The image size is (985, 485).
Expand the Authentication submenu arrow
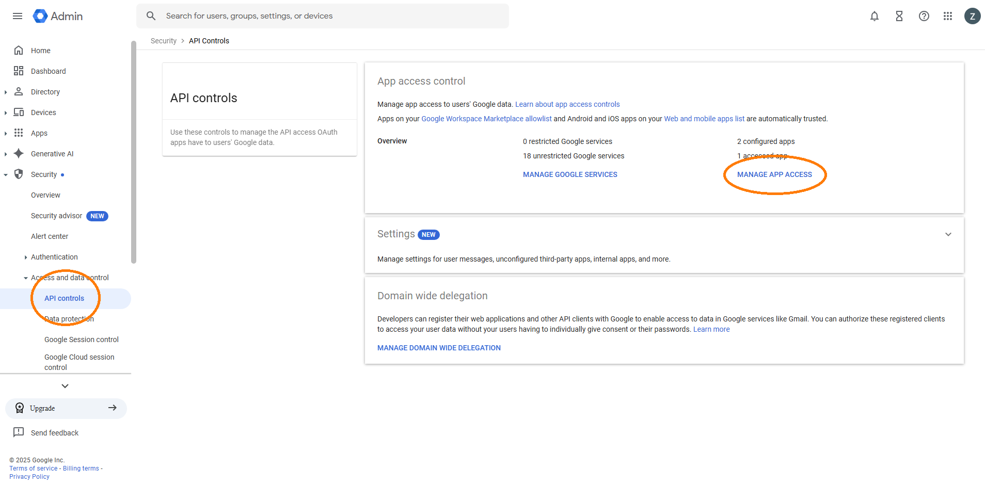pyautogui.click(x=26, y=257)
